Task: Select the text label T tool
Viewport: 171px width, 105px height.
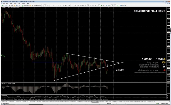Action: click(x=63, y=5)
